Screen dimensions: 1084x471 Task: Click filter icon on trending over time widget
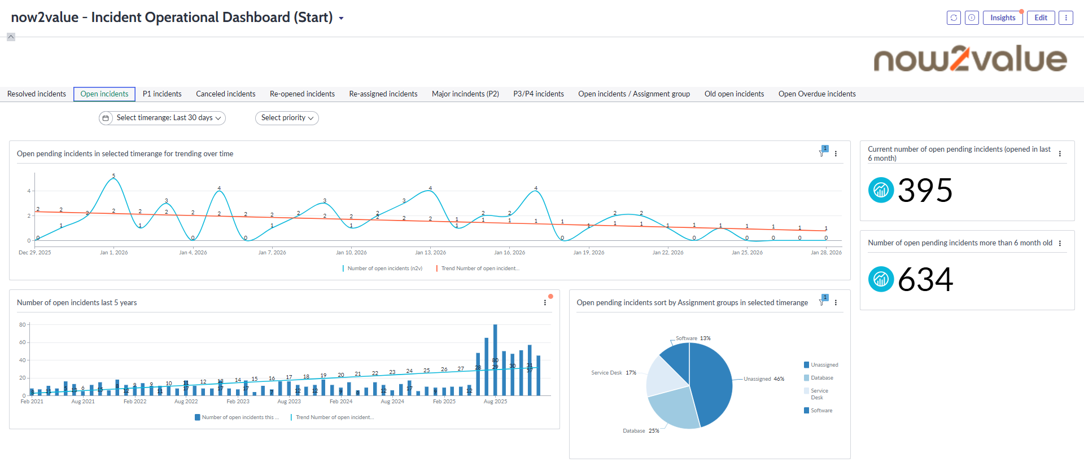tap(823, 152)
